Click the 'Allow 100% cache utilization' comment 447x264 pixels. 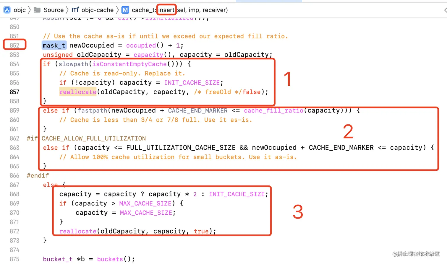click(178, 157)
